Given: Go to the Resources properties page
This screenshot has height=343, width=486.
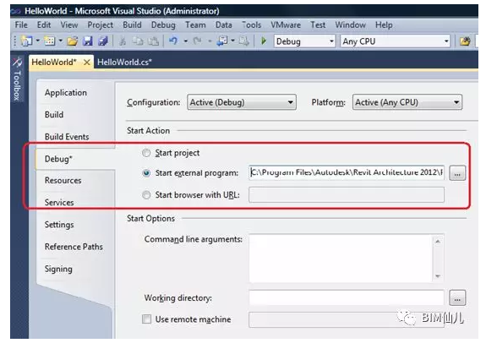Looking at the screenshot, I should coord(63,180).
